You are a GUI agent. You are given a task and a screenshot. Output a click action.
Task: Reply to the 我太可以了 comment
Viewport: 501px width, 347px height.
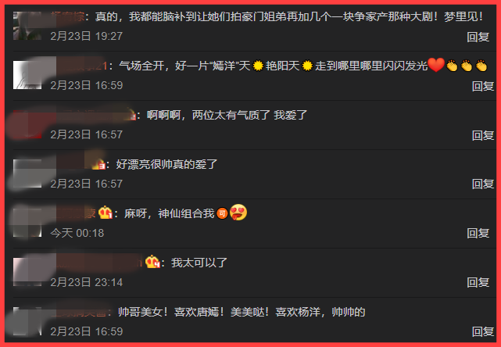(478, 282)
